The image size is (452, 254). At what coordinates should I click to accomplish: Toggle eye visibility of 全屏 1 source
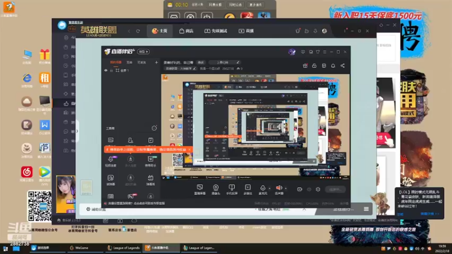click(106, 70)
